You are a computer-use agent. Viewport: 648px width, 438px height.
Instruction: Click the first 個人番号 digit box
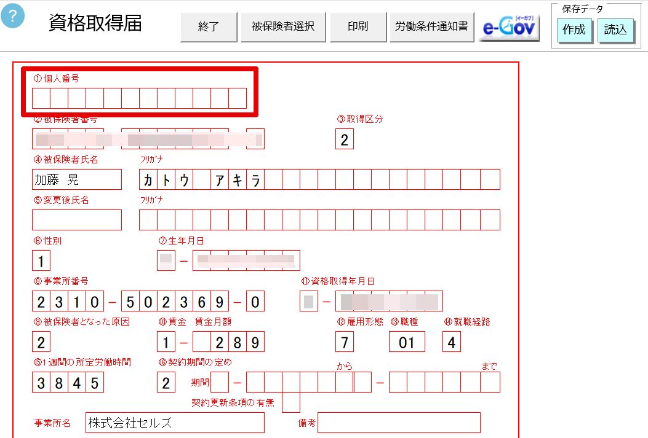[41, 98]
